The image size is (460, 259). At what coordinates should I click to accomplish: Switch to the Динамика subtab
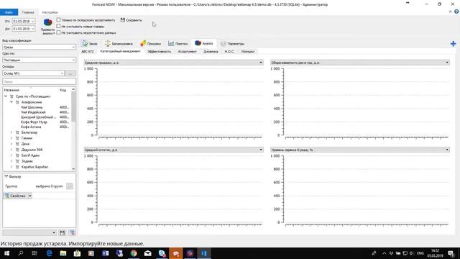(211, 51)
